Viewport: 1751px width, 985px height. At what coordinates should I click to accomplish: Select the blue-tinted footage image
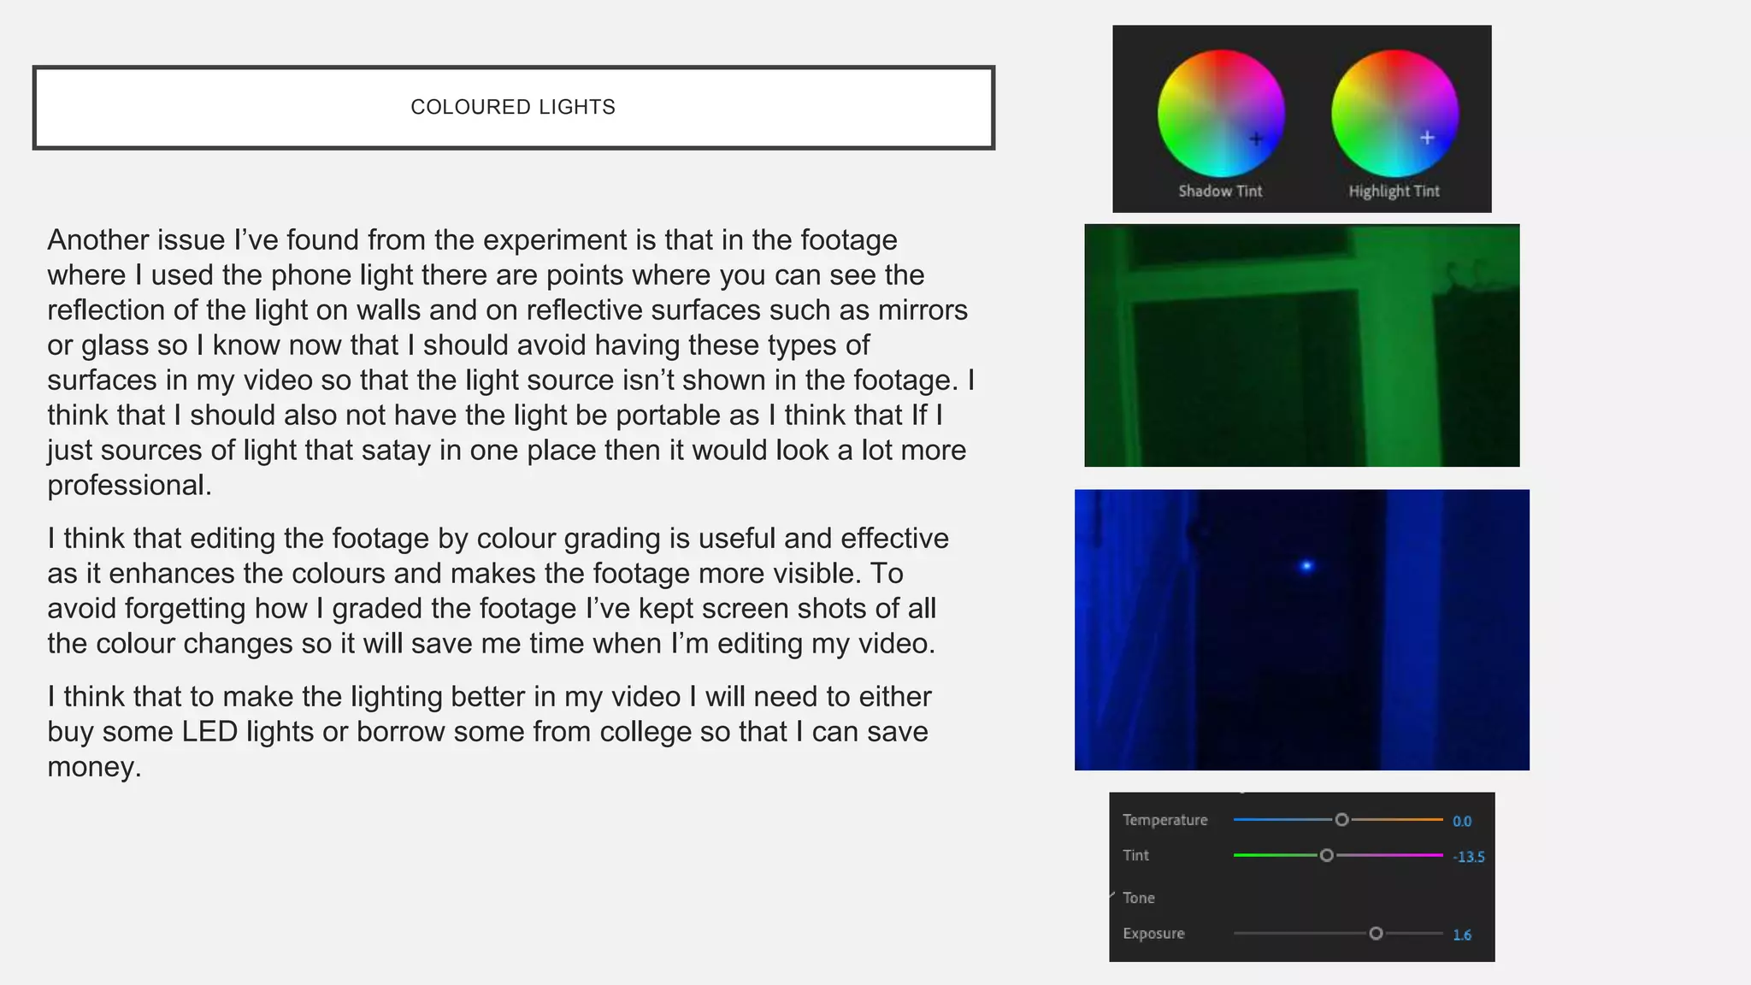(1301, 630)
